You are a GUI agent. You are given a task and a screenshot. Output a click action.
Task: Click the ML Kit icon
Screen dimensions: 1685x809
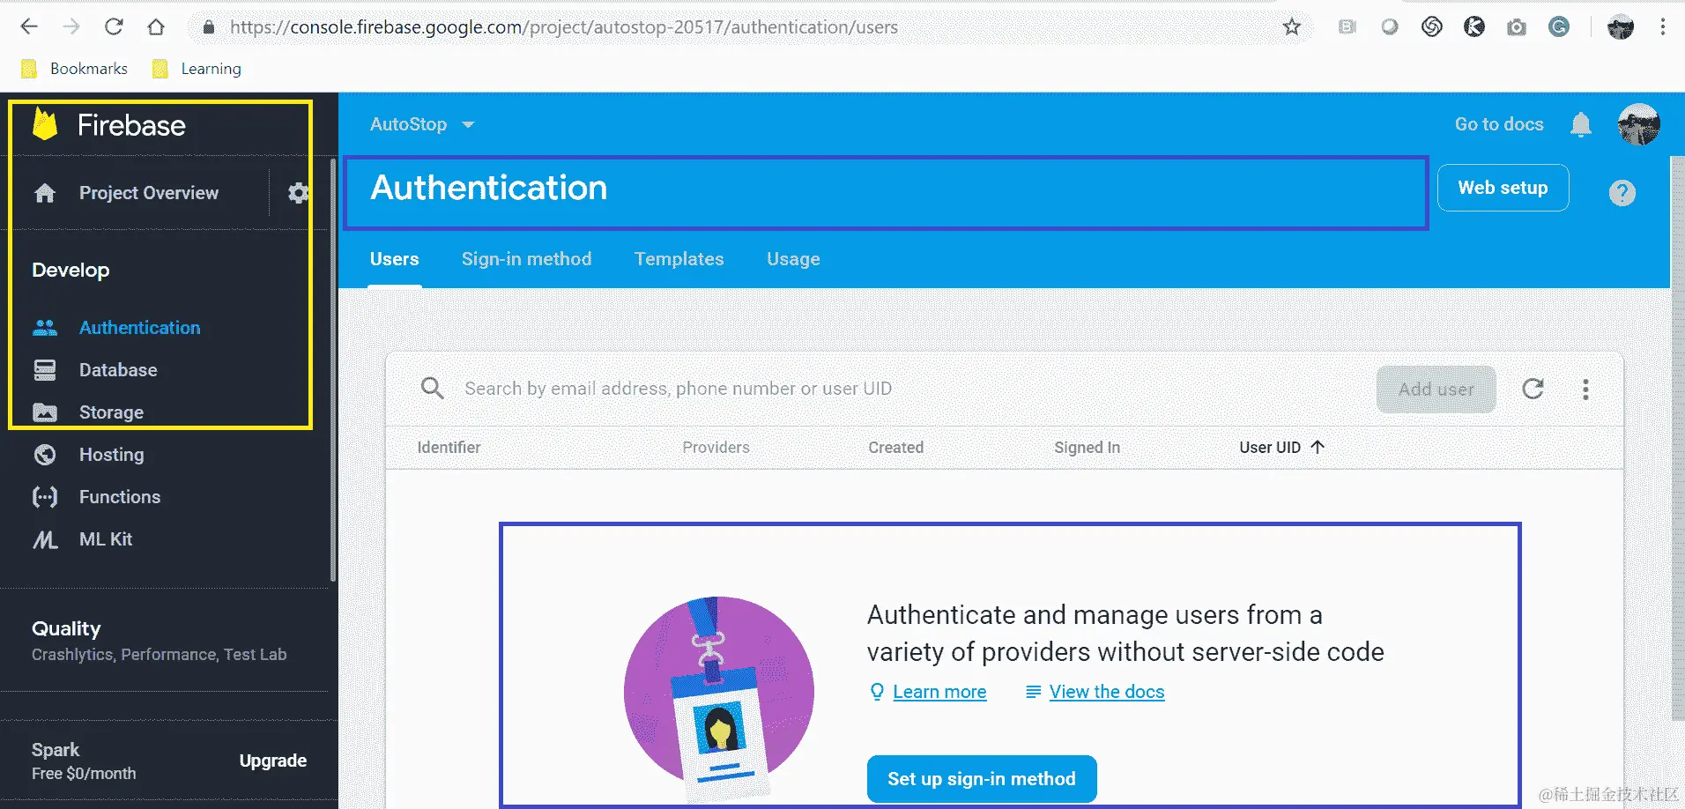click(x=45, y=539)
